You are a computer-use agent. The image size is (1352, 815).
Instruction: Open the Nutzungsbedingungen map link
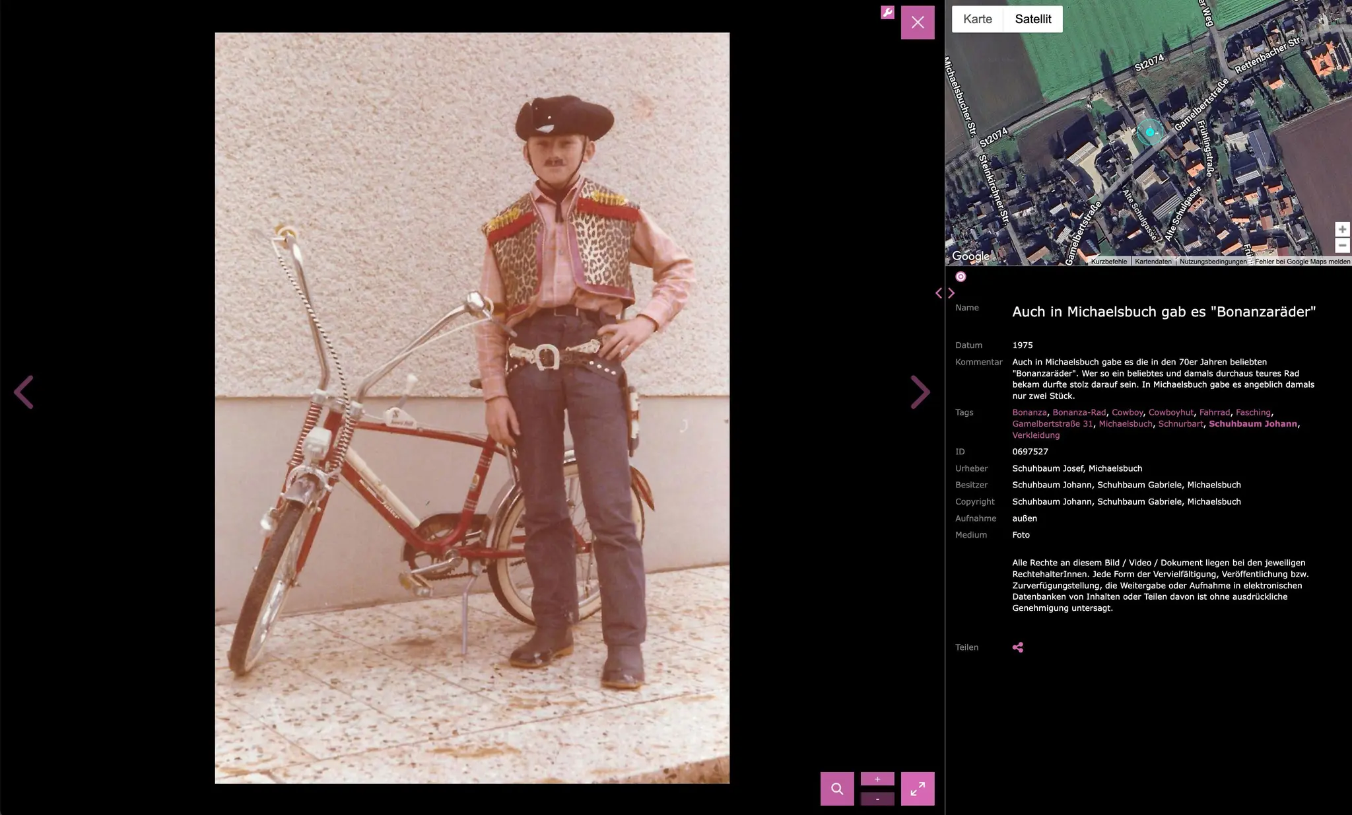click(1213, 262)
